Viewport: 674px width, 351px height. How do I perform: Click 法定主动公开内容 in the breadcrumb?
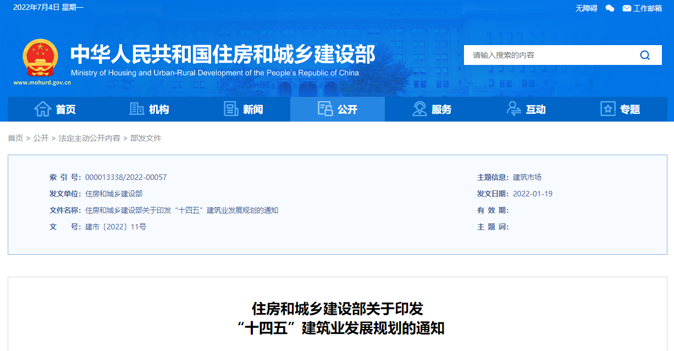(x=89, y=138)
